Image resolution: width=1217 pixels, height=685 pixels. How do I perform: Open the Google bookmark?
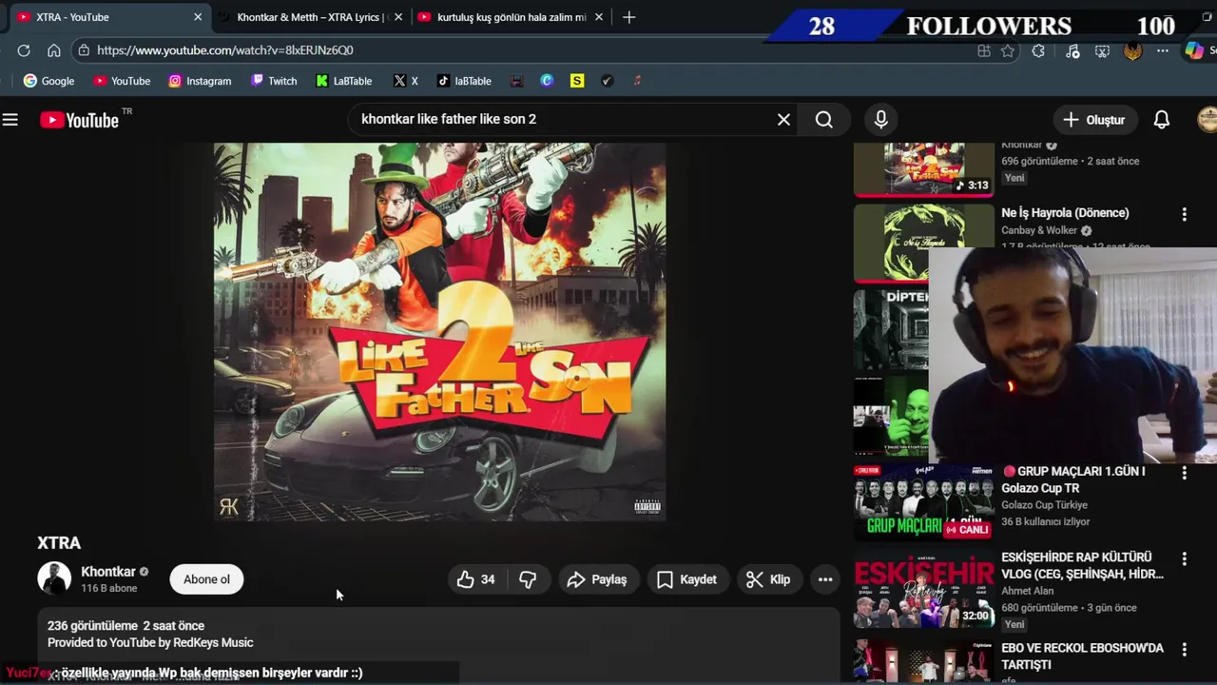tap(48, 81)
